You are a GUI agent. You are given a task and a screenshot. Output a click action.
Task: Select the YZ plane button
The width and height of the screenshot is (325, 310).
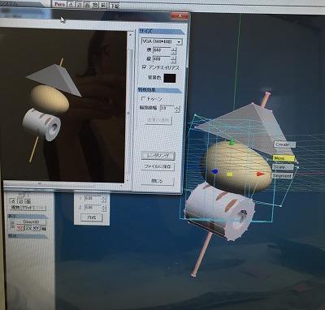[20, 228]
